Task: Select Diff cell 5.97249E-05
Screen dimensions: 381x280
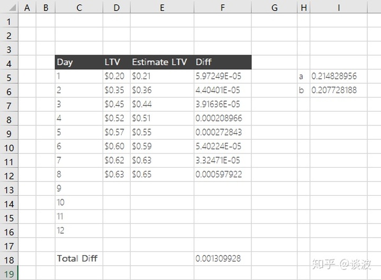Action: point(223,76)
